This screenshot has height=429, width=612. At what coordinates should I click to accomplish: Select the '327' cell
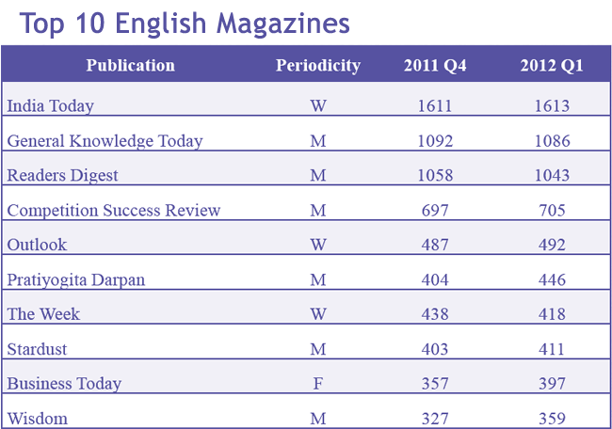[435, 419]
